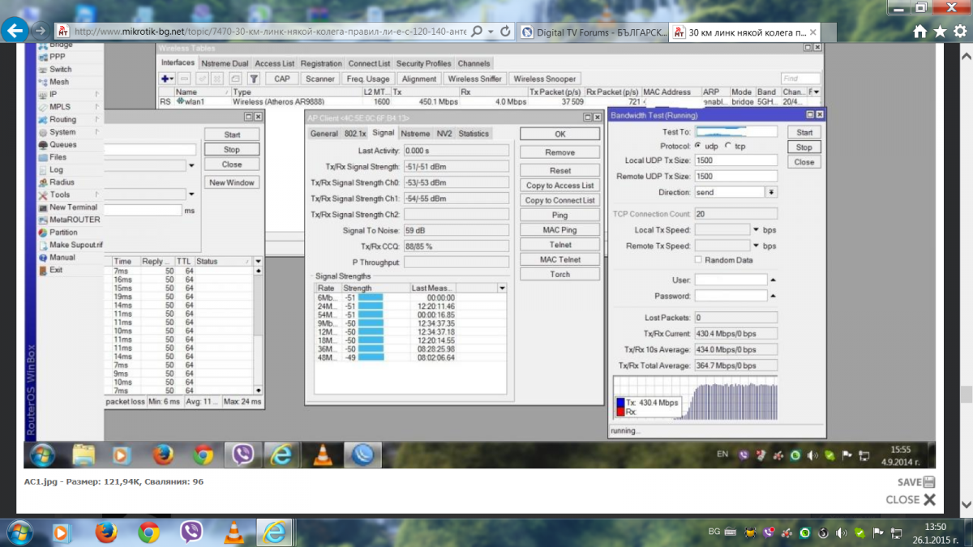
Task: Open the Nstreme tab in AP Client
Action: tap(415, 133)
